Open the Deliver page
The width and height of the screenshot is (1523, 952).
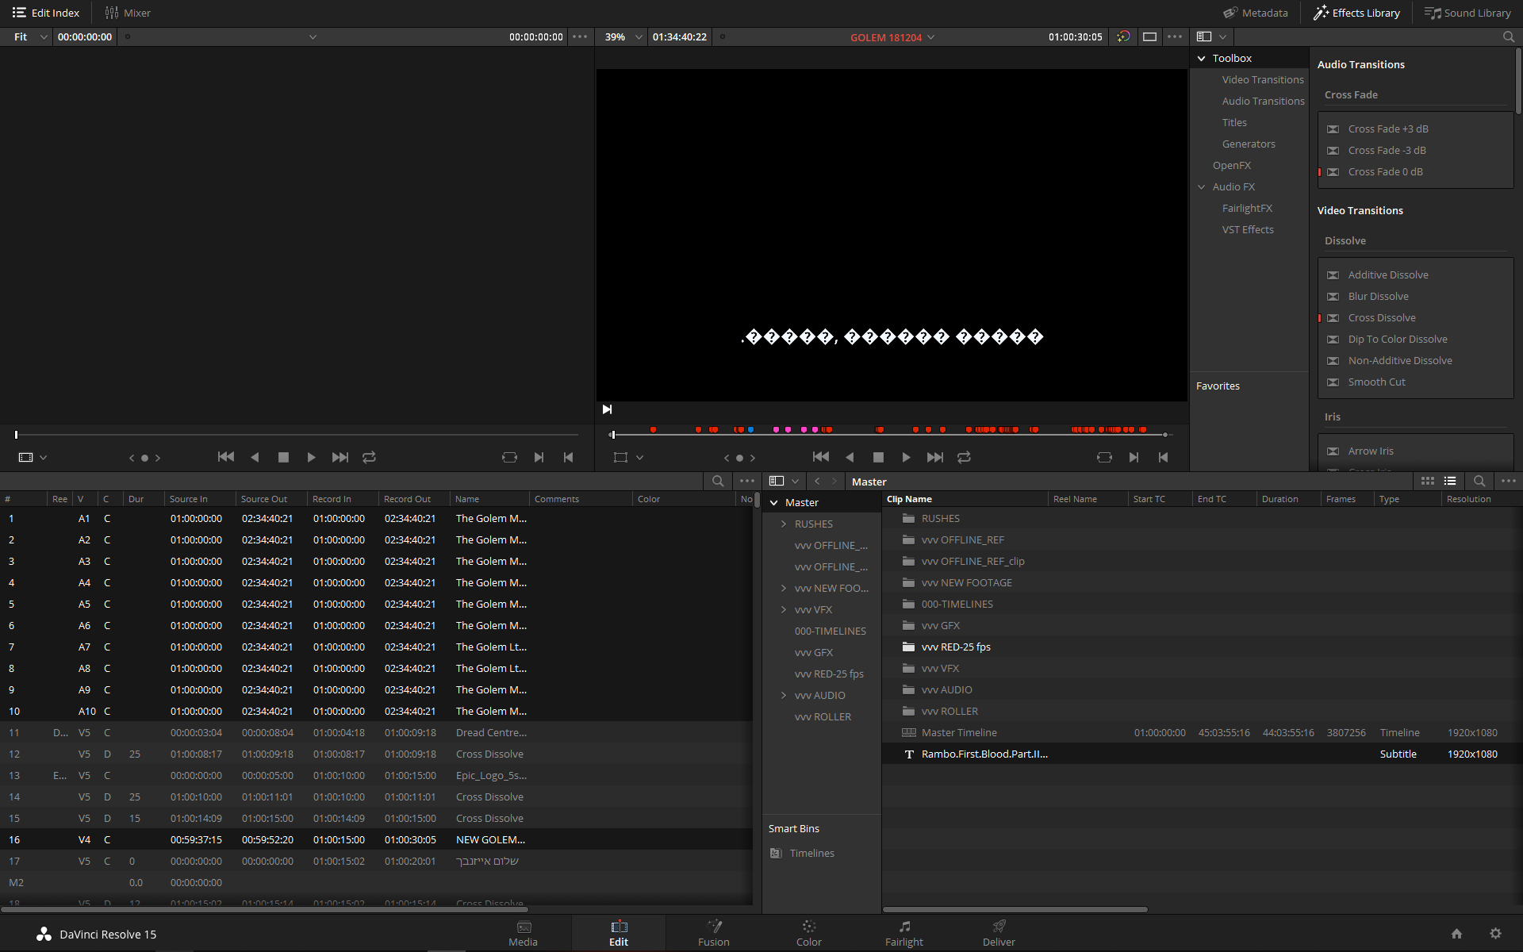(999, 934)
